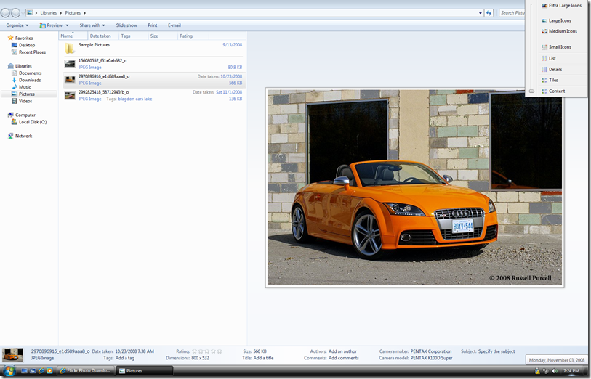This screenshot has width=591, height=379.
Task: Open the Downloads folder in navigation pane
Action: tap(26, 80)
